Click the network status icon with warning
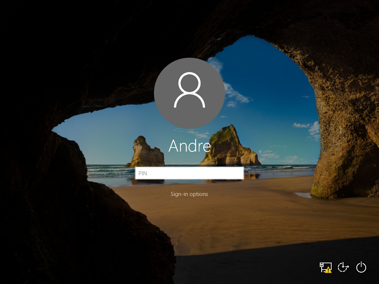Screen dimensions: 379x284 [x=325, y=267]
